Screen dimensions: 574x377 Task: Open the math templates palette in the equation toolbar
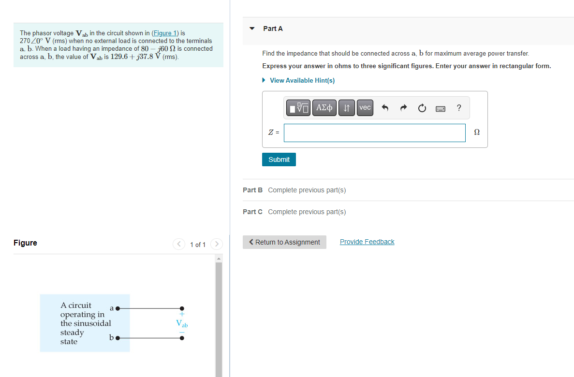tap(298, 107)
